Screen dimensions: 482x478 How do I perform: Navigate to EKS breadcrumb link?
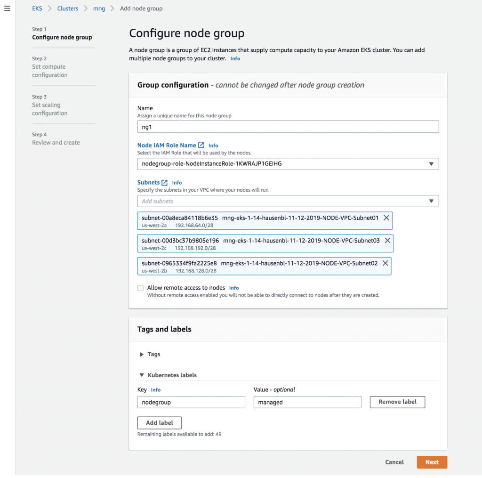tap(37, 8)
